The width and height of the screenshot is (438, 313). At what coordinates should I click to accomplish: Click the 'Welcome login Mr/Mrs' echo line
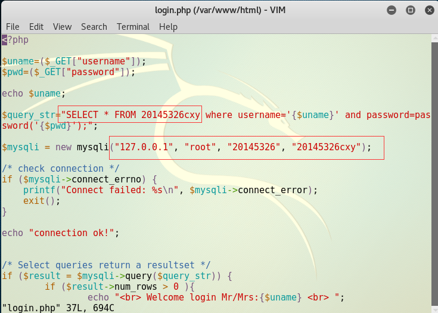(216, 297)
